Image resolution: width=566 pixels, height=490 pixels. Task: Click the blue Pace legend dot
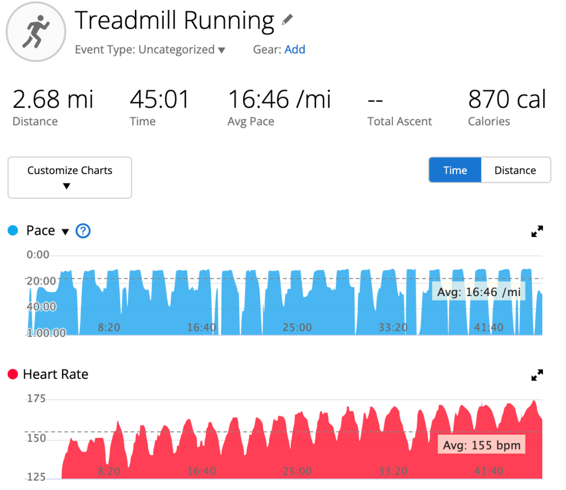[13, 231]
